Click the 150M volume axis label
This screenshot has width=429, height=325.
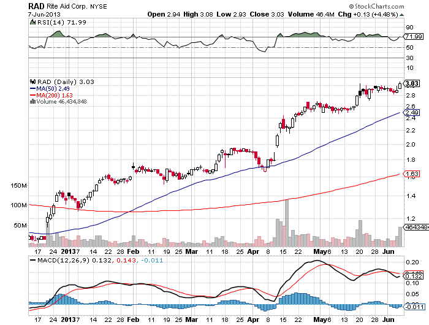[19, 186]
